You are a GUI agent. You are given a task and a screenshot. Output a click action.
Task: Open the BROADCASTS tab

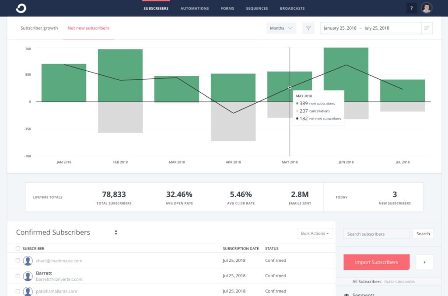[x=292, y=8]
